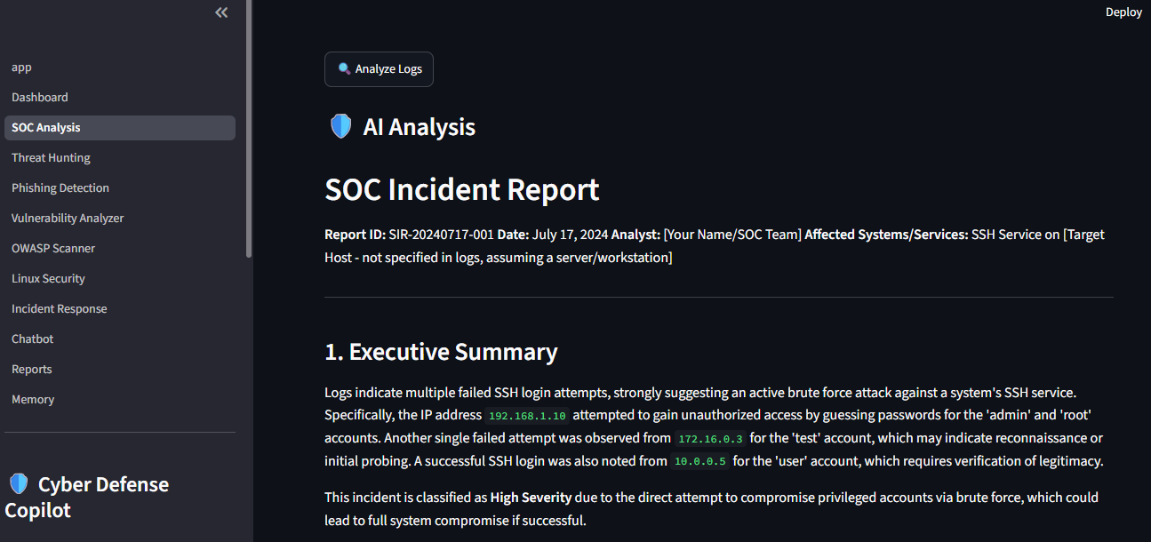1151x542 pixels.
Task: Click Deploy in top bar
Action: (x=1123, y=12)
